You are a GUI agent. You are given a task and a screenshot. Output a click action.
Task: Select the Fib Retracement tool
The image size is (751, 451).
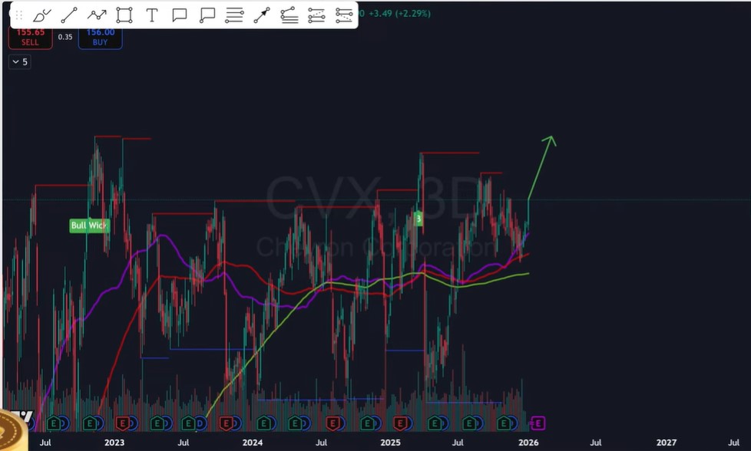coord(289,15)
